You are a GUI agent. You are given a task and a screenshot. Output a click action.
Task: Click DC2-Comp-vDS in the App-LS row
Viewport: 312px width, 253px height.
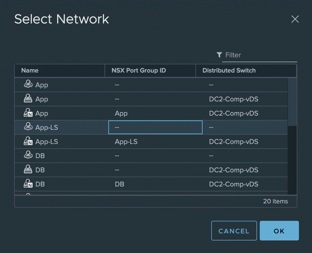[234, 142]
